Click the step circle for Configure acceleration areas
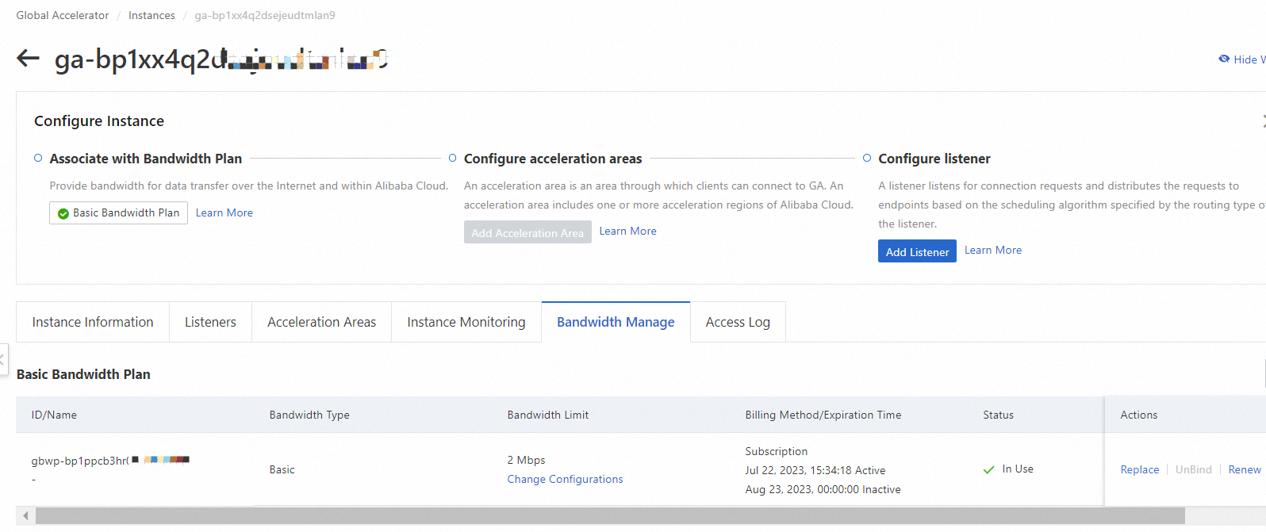This screenshot has width=1266, height=532. click(x=452, y=159)
